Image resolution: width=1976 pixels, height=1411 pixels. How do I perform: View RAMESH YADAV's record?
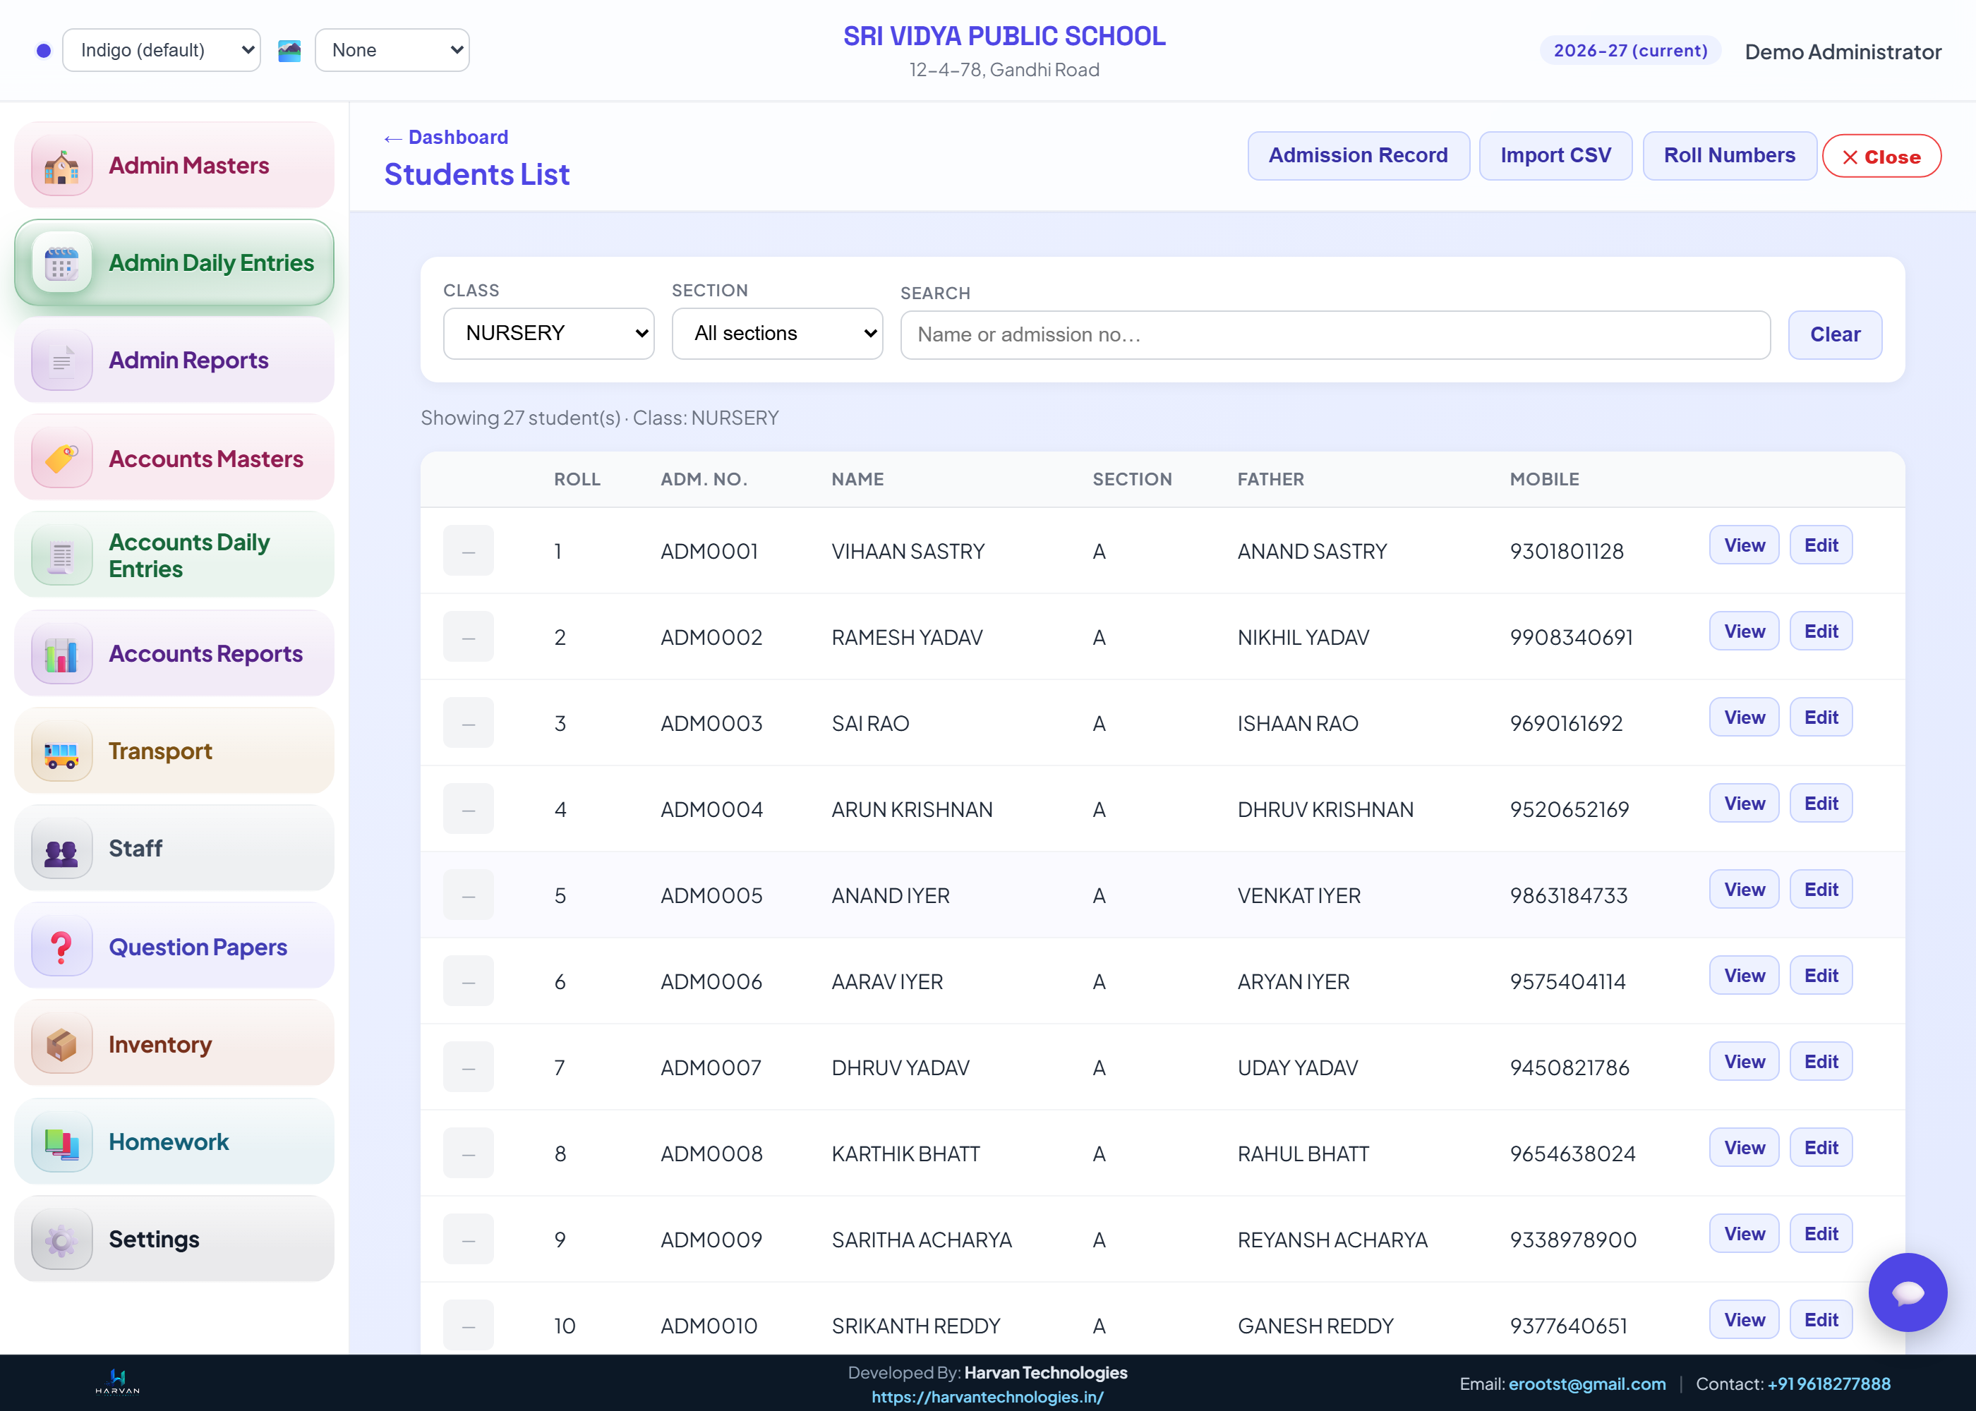tap(1744, 631)
